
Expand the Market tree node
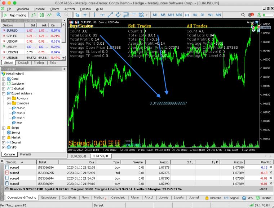click(4, 138)
